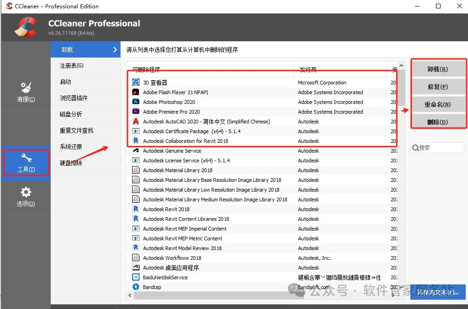Click the Autodesk Certificate Package icon
This screenshot has height=309, width=468.
tap(136, 131)
